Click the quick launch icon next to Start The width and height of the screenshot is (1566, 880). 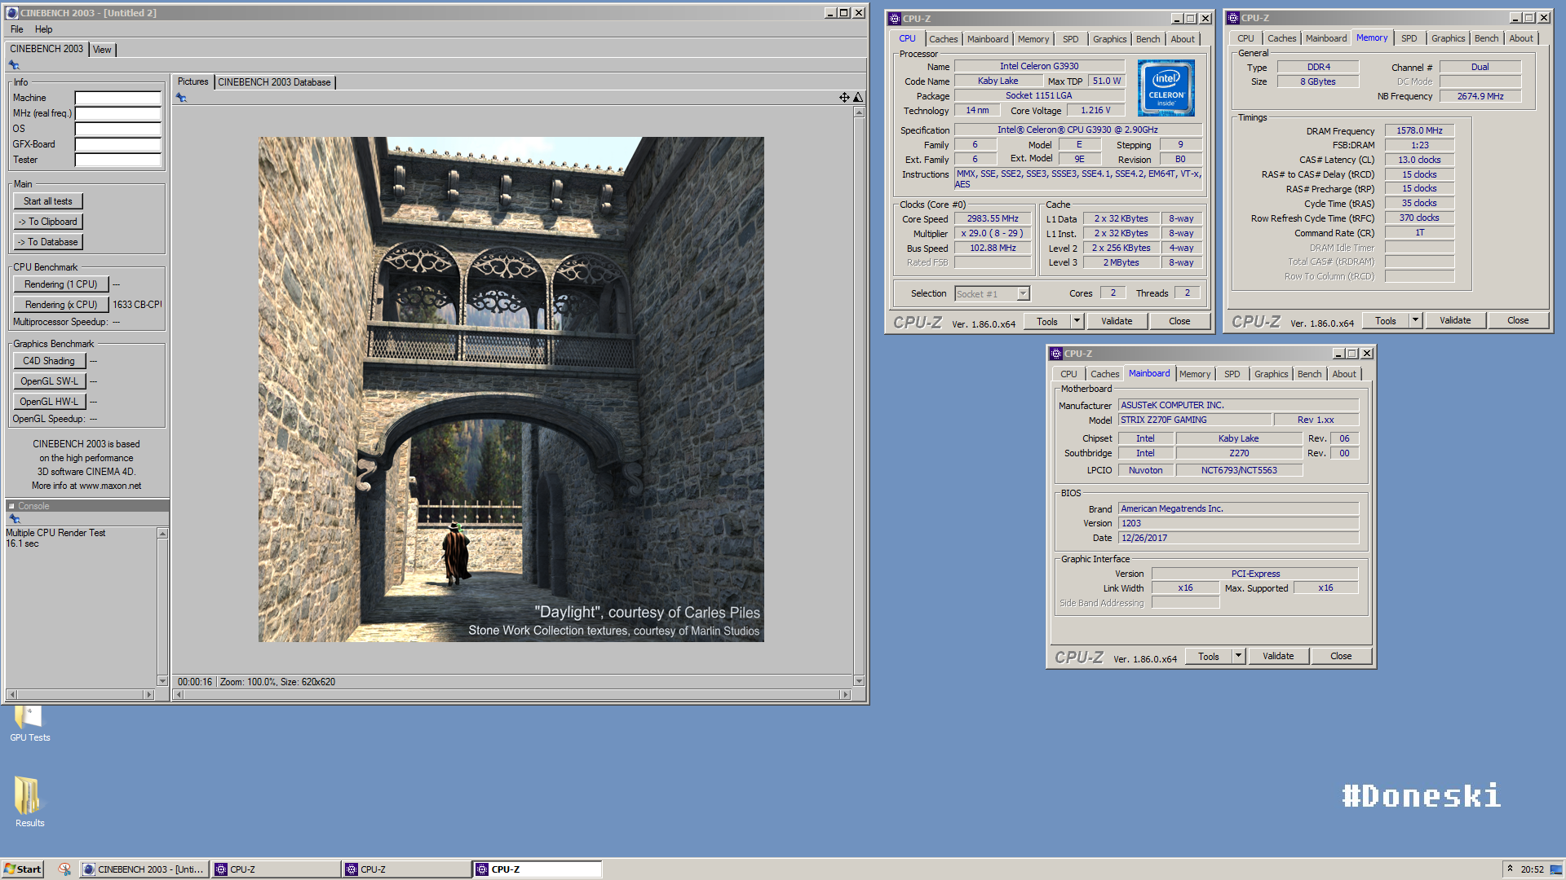coord(64,869)
